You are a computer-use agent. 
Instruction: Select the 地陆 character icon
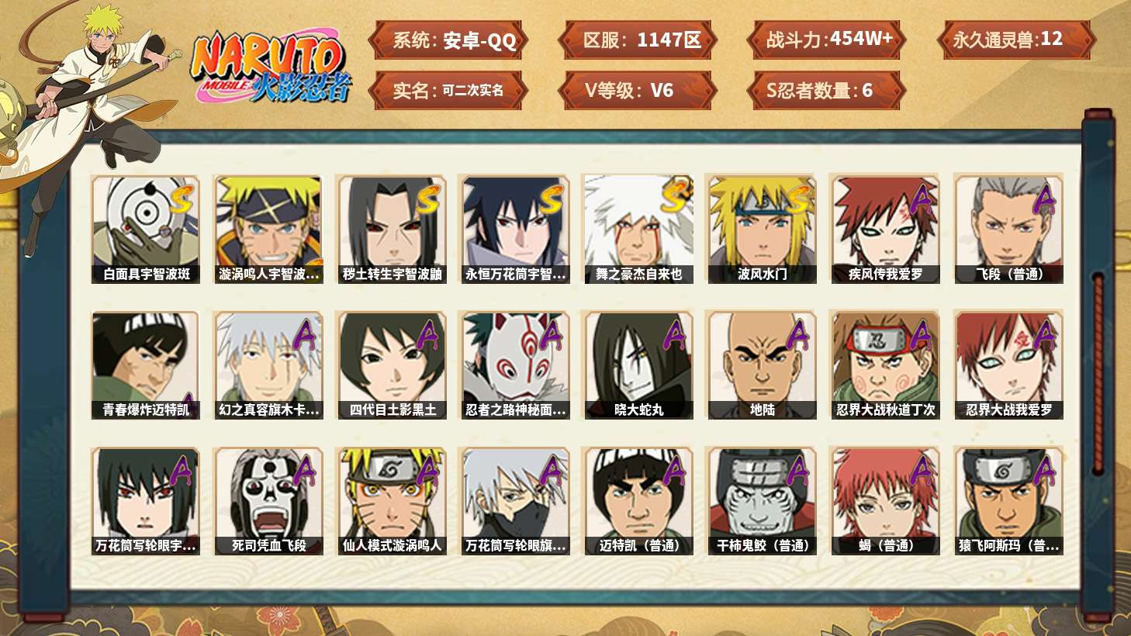click(x=762, y=365)
